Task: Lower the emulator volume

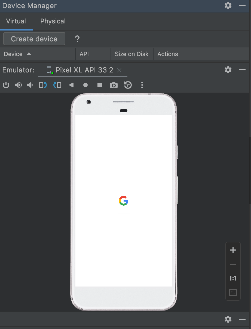Action: pos(30,85)
